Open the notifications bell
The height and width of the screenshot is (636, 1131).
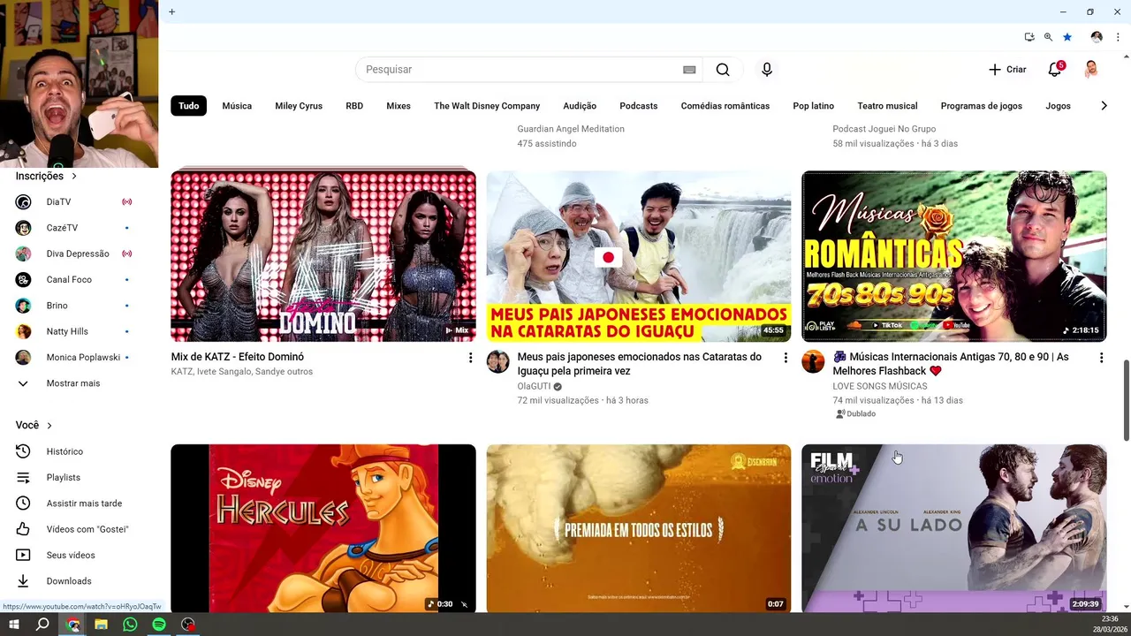coord(1055,70)
